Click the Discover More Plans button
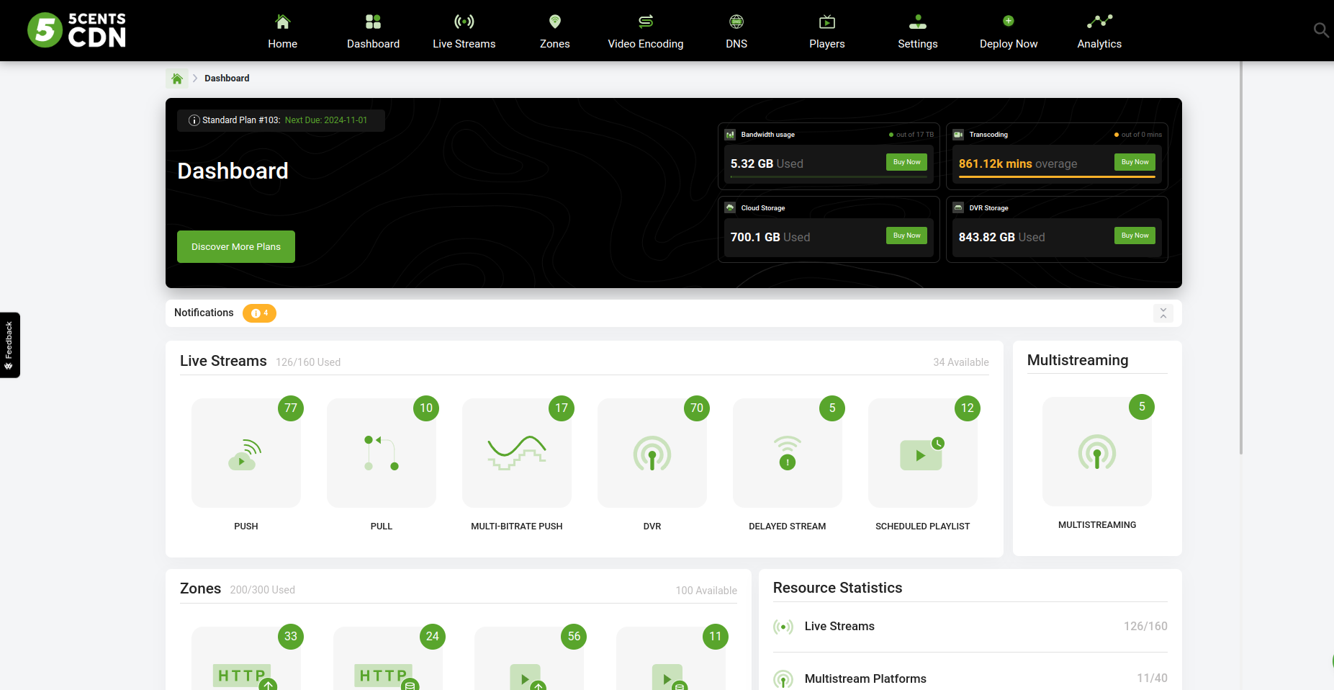Image resolution: width=1334 pixels, height=690 pixels. coord(236,246)
